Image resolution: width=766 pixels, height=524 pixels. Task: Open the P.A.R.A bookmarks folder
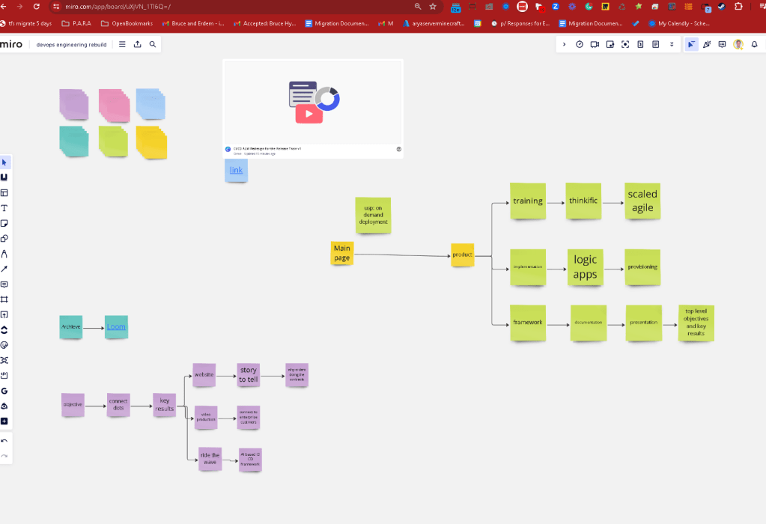tap(76, 23)
